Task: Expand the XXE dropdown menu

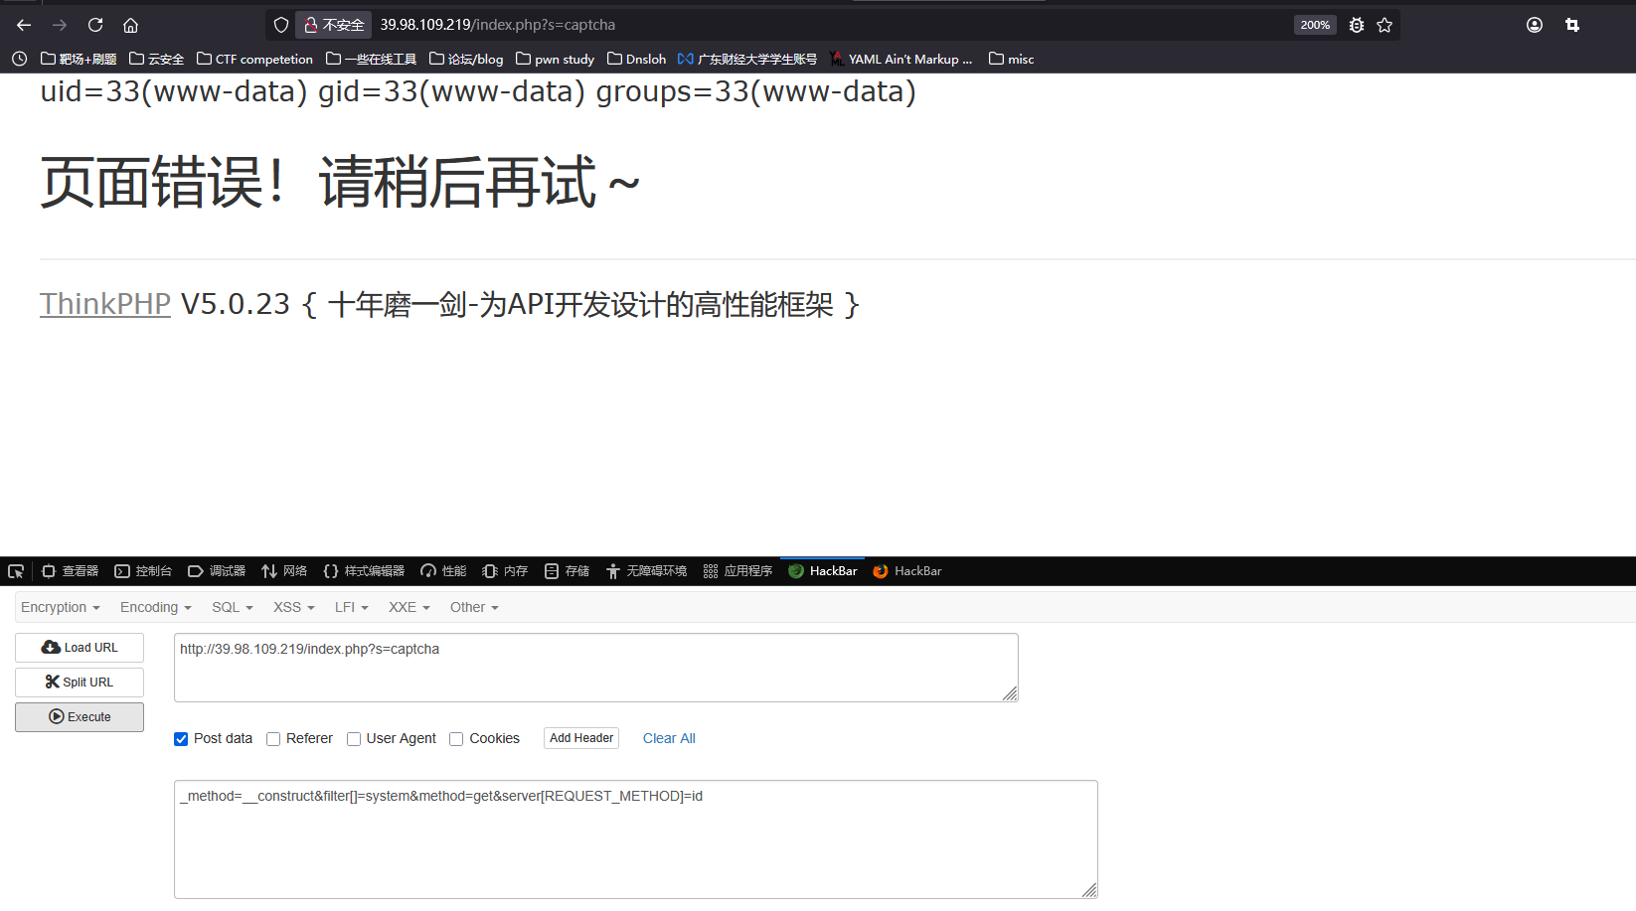Action: click(x=409, y=607)
